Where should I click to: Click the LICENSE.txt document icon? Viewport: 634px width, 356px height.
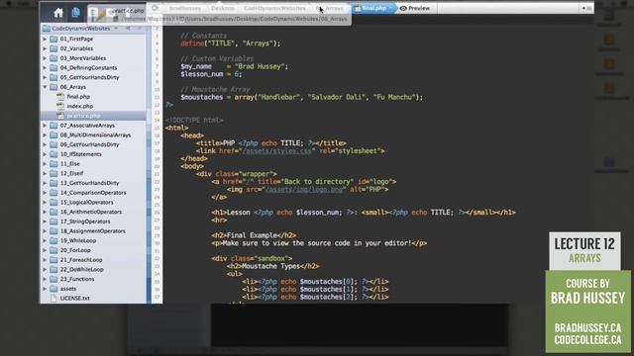click(53, 299)
